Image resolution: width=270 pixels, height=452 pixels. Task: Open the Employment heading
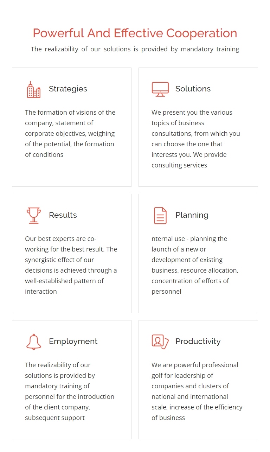point(73,342)
